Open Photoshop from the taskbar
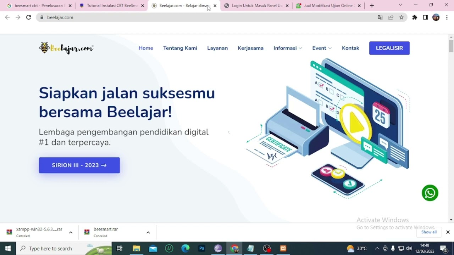The image size is (454, 255). (202, 248)
